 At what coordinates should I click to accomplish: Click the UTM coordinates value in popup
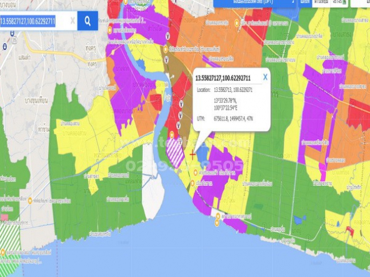tap(233, 119)
